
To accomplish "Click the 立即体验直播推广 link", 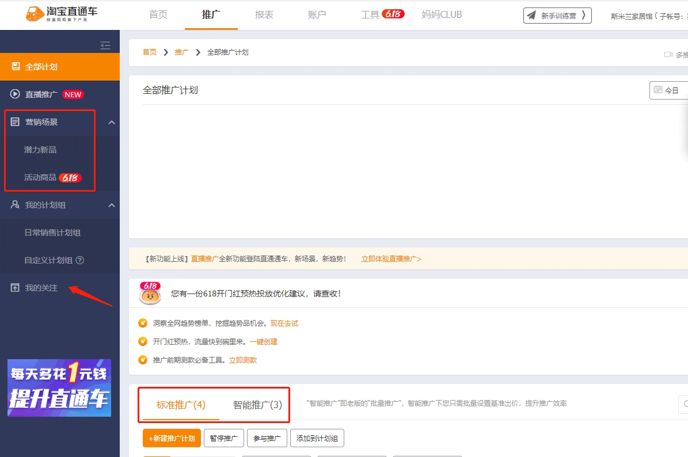I will pyautogui.click(x=391, y=259).
